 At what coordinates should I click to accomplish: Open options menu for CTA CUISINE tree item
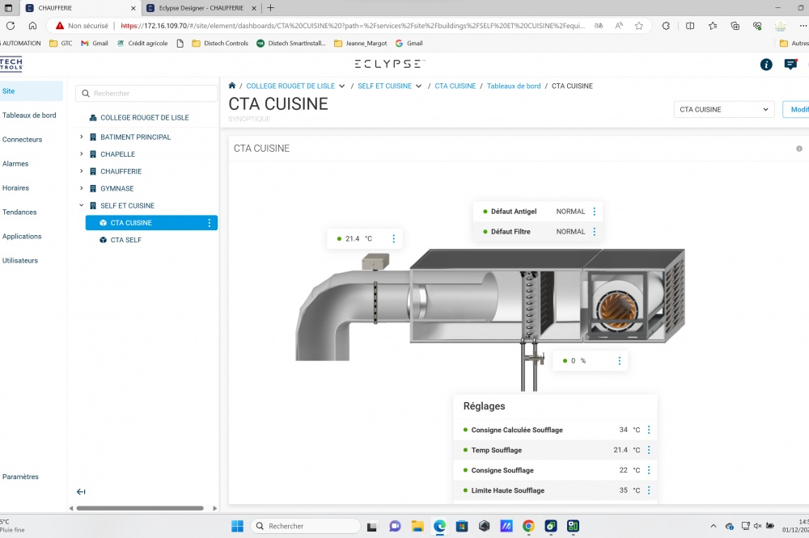tap(209, 223)
